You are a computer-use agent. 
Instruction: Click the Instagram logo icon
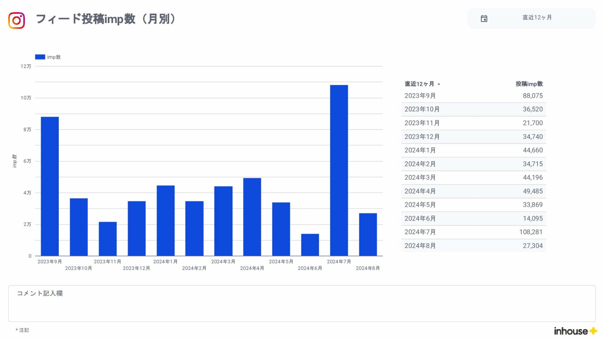point(16,20)
